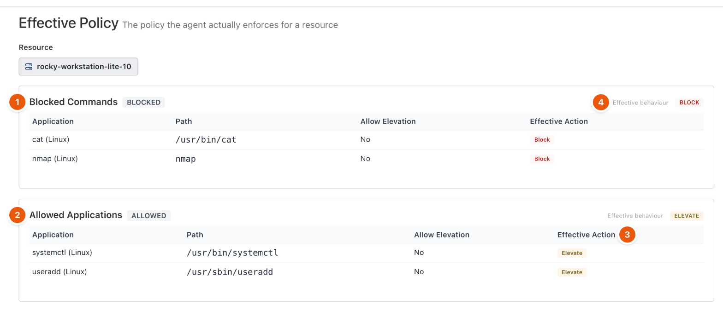The height and width of the screenshot is (316, 723).
Task: Click Path header in Allowed Applications table
Action: (195, 235)
